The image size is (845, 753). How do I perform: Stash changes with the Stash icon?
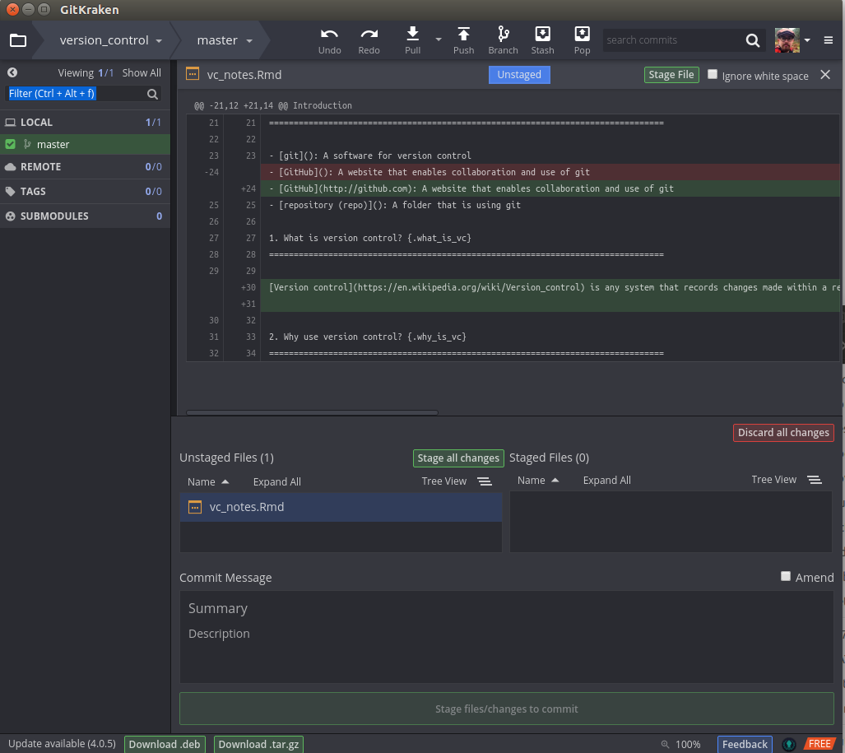tap(543, 34)
